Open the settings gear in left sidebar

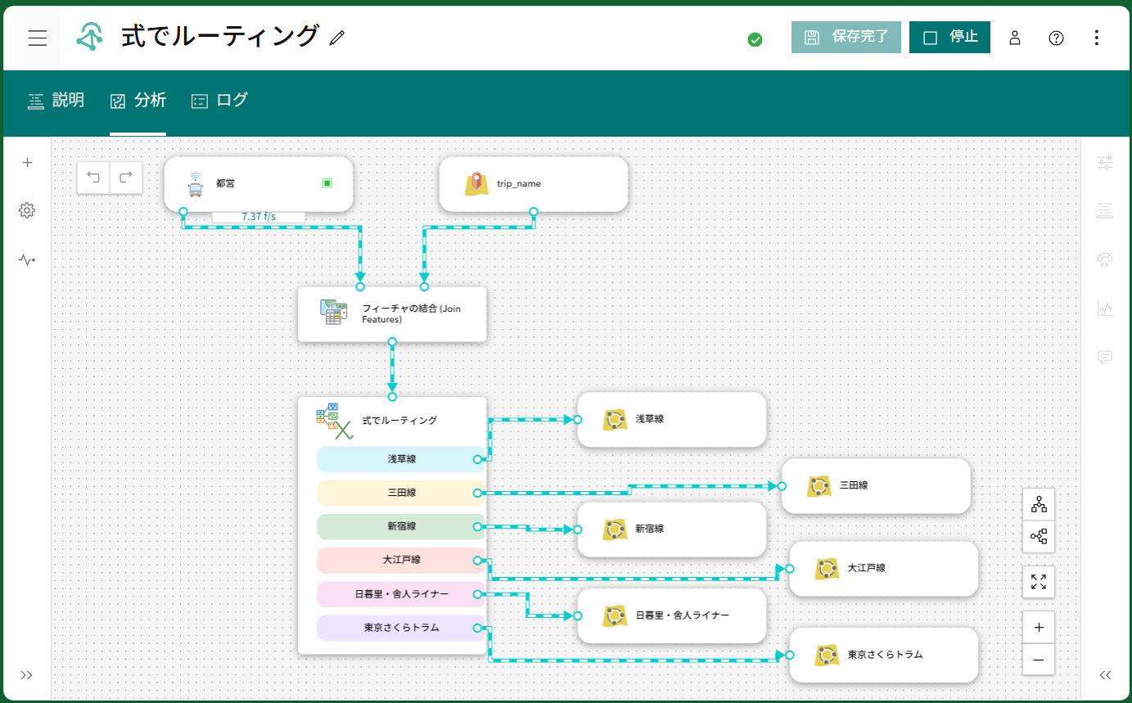[x=27, y=210]
